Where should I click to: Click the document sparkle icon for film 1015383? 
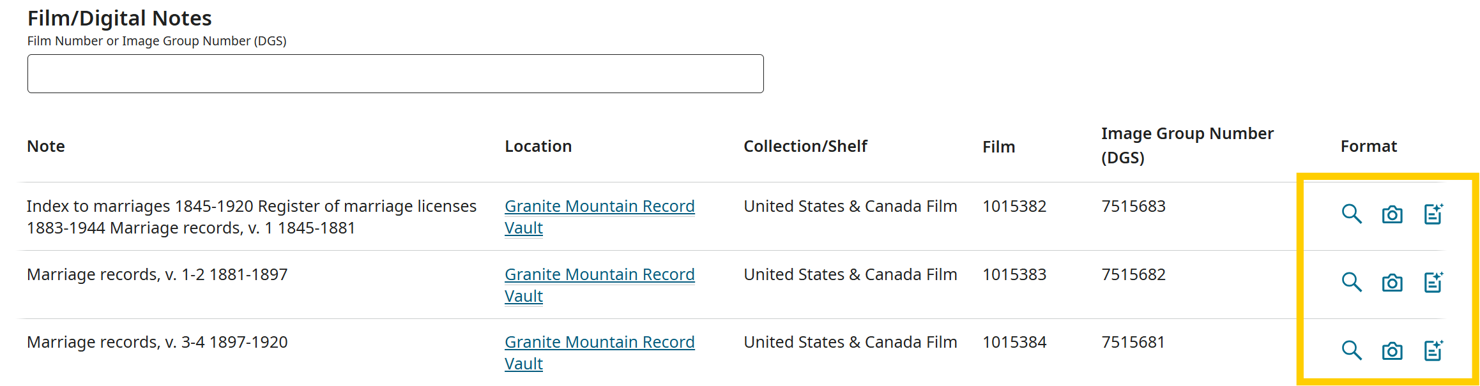[1433, 282]
